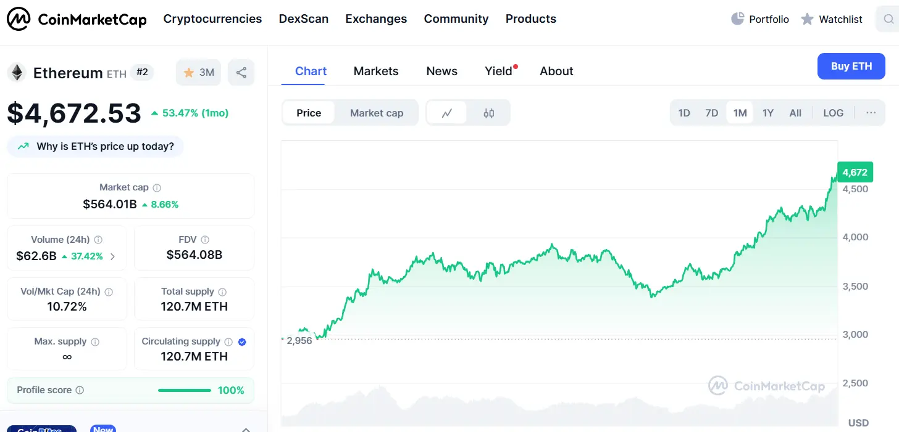
Task: Click the CoinMarketCap logo
Action: 77,20
